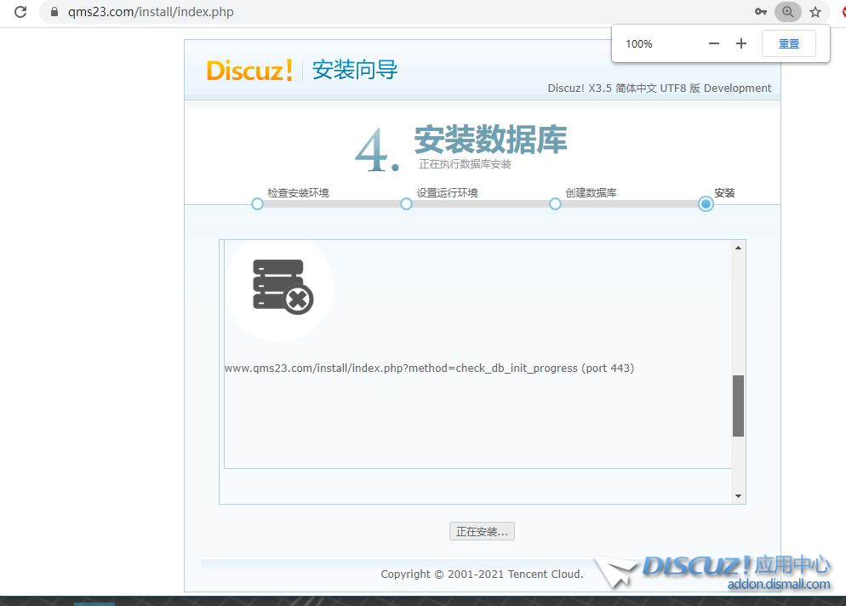Click the zoom magnifier icon in address bar
Image resolution: width=846 pixels, height=606 pixels.
[788, 12]
